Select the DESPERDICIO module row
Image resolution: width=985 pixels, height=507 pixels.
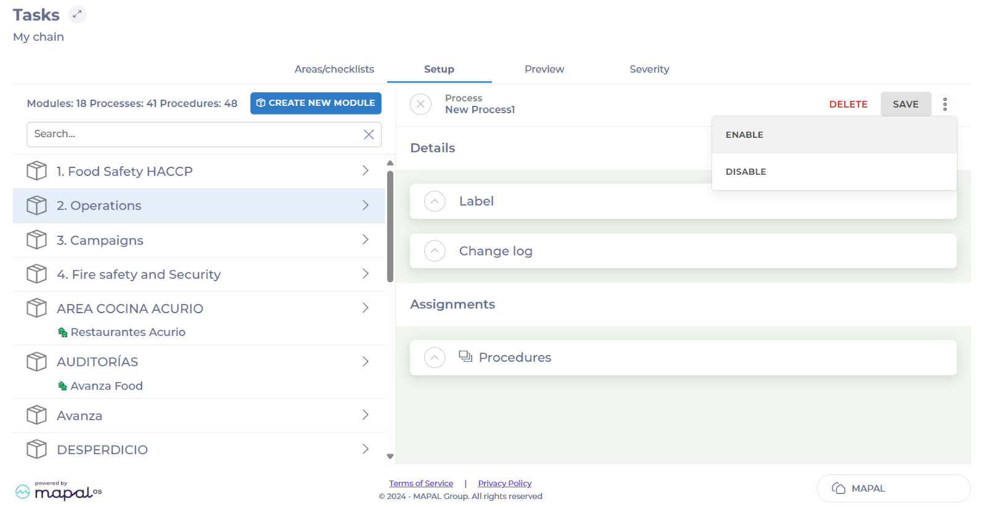click(199, 450)
